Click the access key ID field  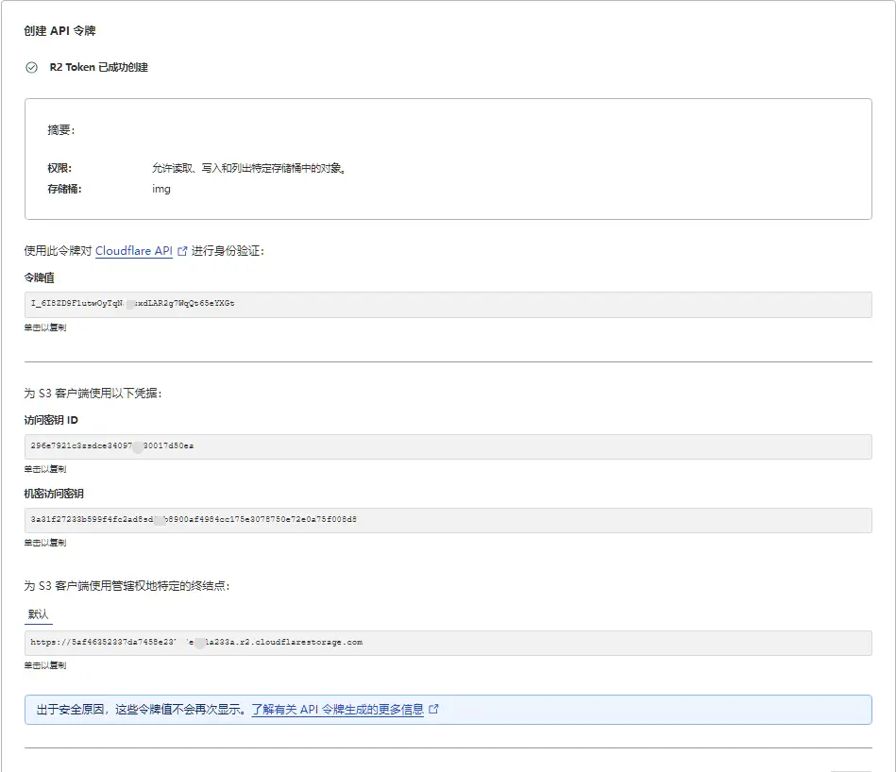(x=448, y=445)
